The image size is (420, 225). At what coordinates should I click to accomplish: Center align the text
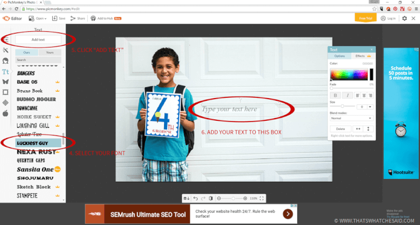click(364, 95)
